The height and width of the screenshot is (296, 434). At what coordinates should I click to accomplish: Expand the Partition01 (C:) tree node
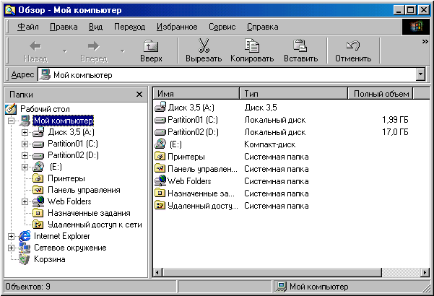pyautogui.click(x=25, y=144)
